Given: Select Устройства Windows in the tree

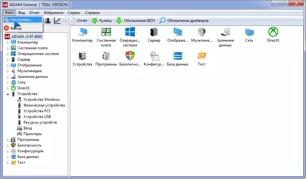Looking at the screenshot, I should click(x=38, y=100).
